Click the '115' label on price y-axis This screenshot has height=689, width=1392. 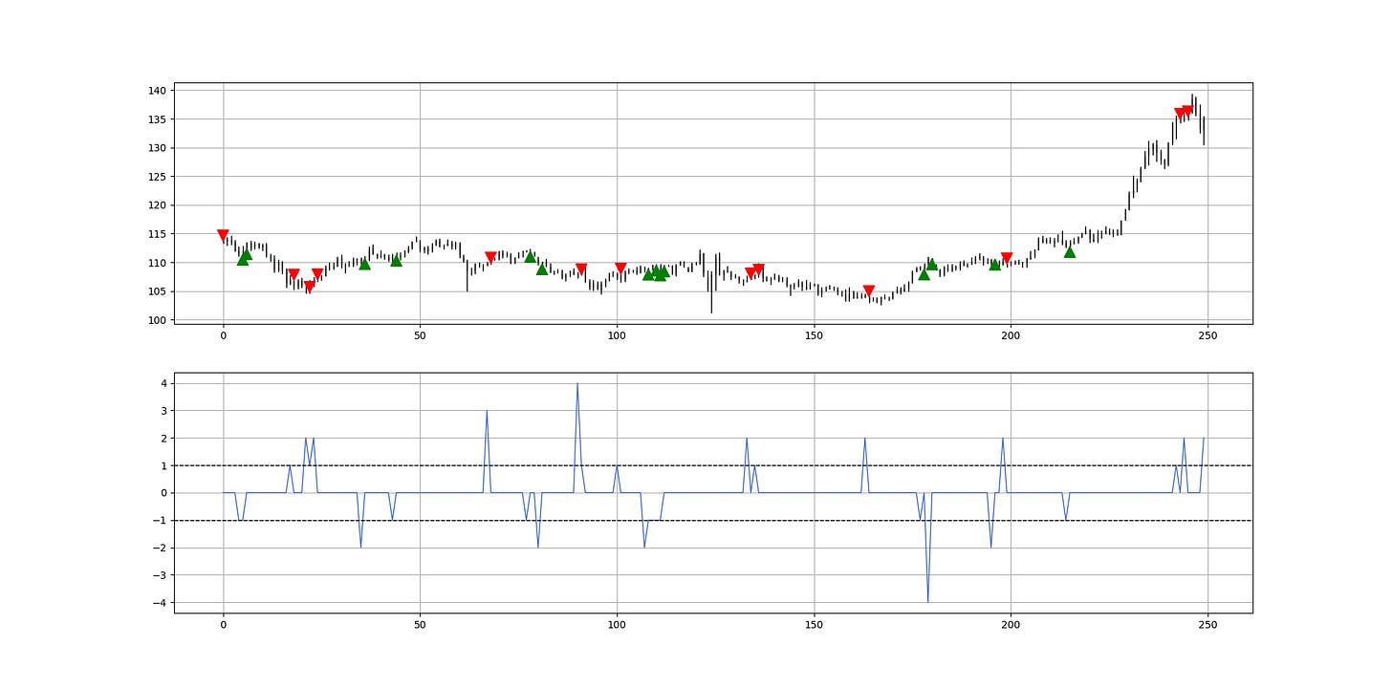158,234
